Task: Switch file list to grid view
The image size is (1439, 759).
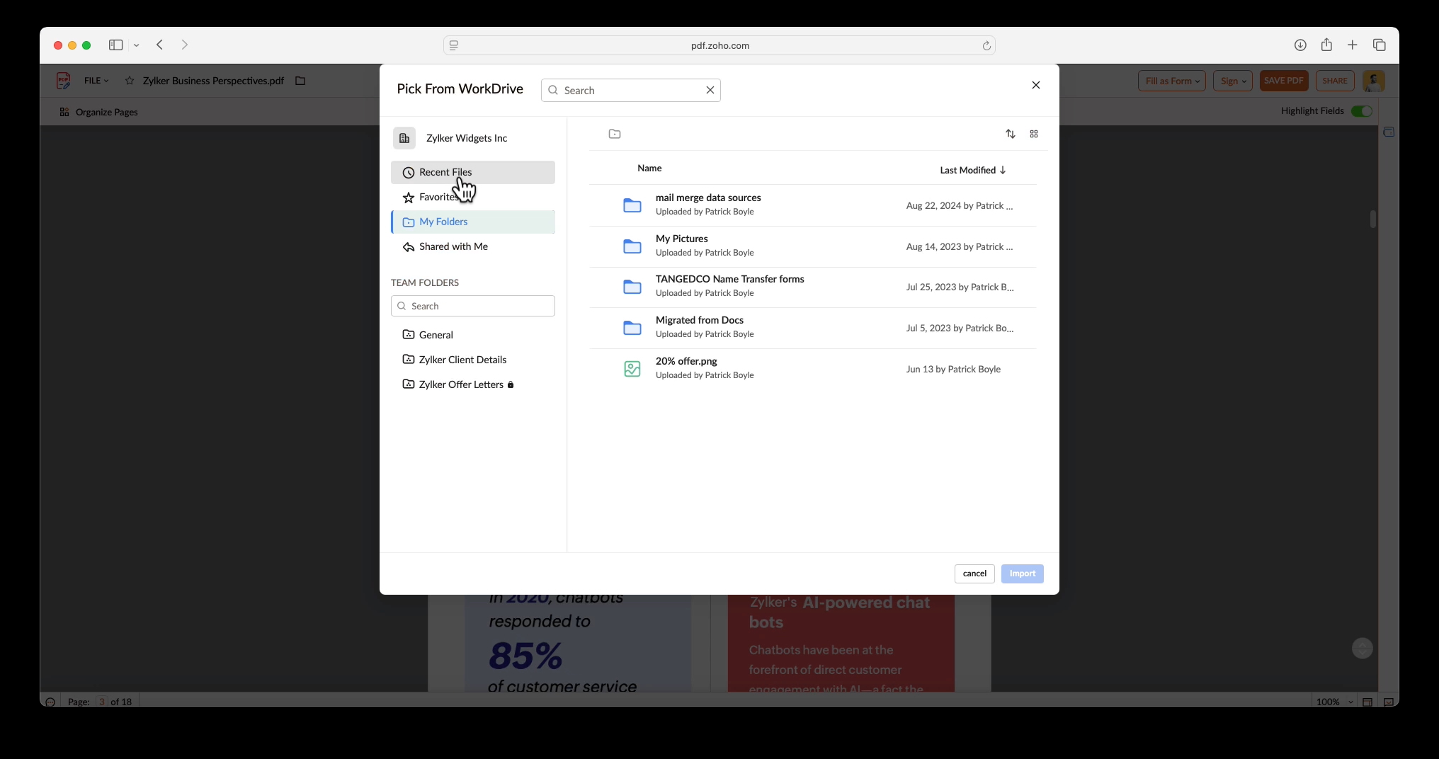Action: [1034, 134]
